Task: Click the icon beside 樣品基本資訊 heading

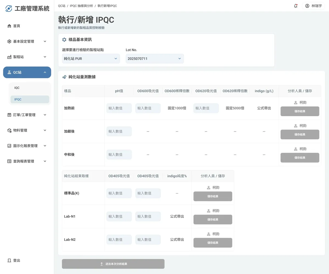Action: [x=64, y=40]
